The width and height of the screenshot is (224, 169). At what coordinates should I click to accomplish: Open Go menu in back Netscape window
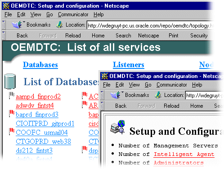(x=49, y=14)
